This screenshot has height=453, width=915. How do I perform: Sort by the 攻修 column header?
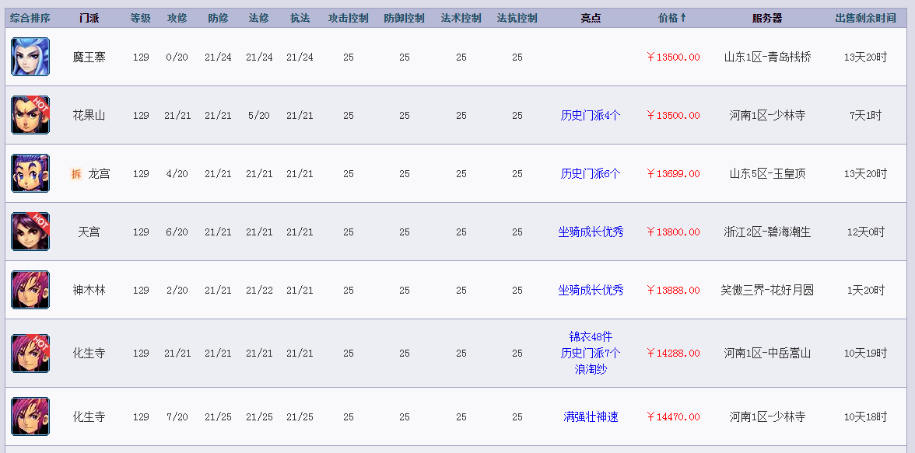coord(177,18)
